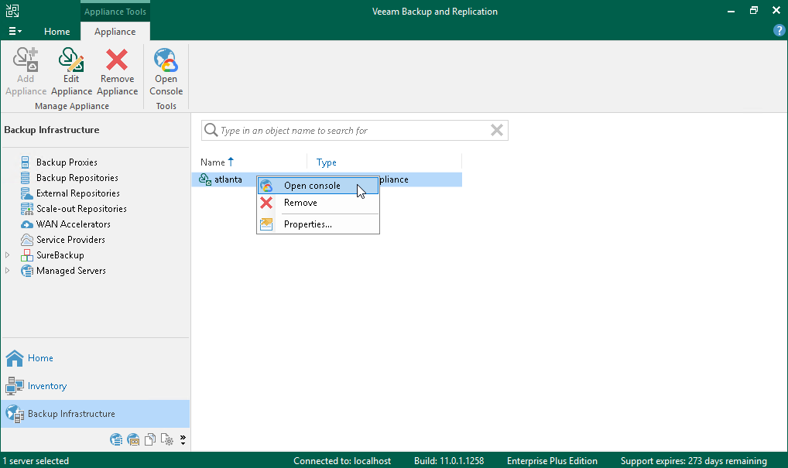Click the 1 server selected status text
The height and width of the screenshot is (468, 788).
pos(36,461)
